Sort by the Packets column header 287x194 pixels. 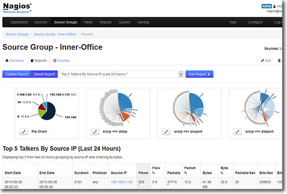click(x=174, y=173)
